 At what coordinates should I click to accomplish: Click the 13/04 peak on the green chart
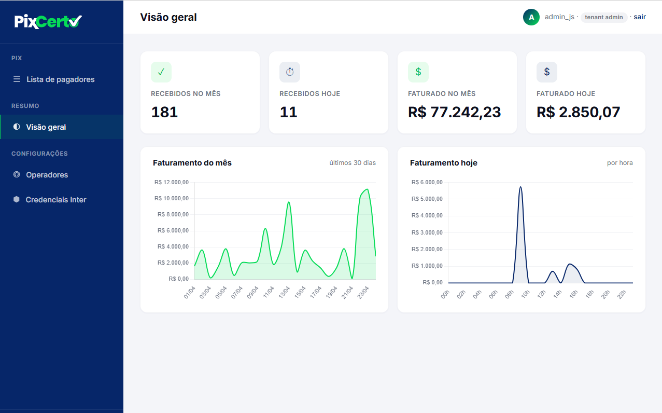tap(289, 202)
